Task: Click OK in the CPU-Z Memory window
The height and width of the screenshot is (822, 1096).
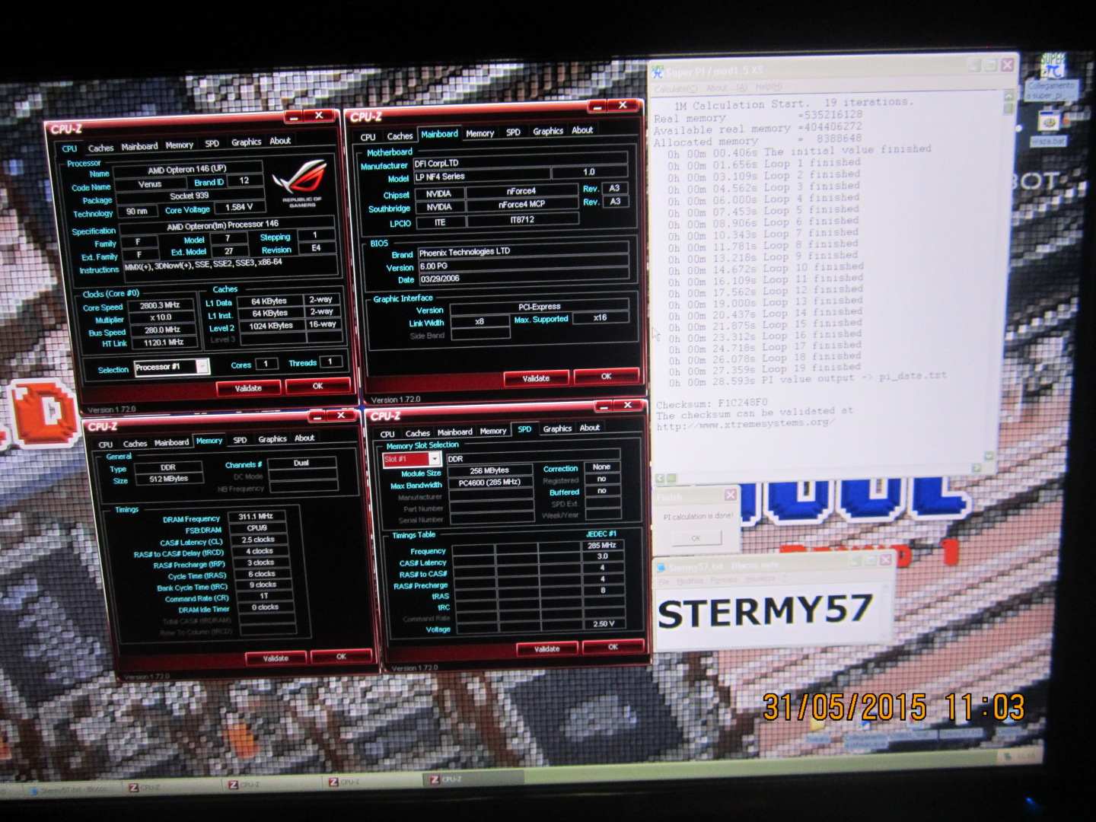Action: pos(341,656)
